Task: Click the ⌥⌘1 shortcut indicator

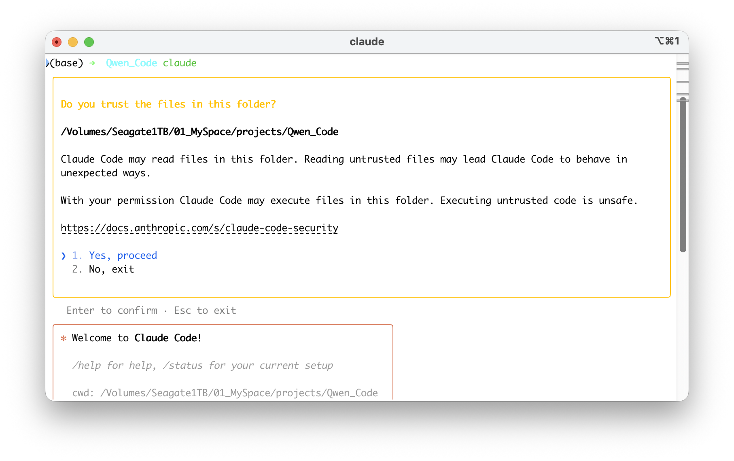Action: 668,41
